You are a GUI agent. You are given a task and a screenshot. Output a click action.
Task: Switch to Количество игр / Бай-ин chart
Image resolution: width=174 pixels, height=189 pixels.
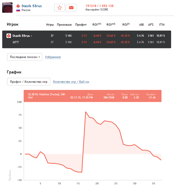(71, 82)
